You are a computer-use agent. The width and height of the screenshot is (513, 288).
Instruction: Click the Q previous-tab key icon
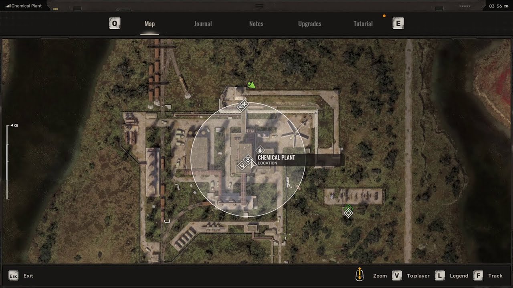click(x=115, y=24)
